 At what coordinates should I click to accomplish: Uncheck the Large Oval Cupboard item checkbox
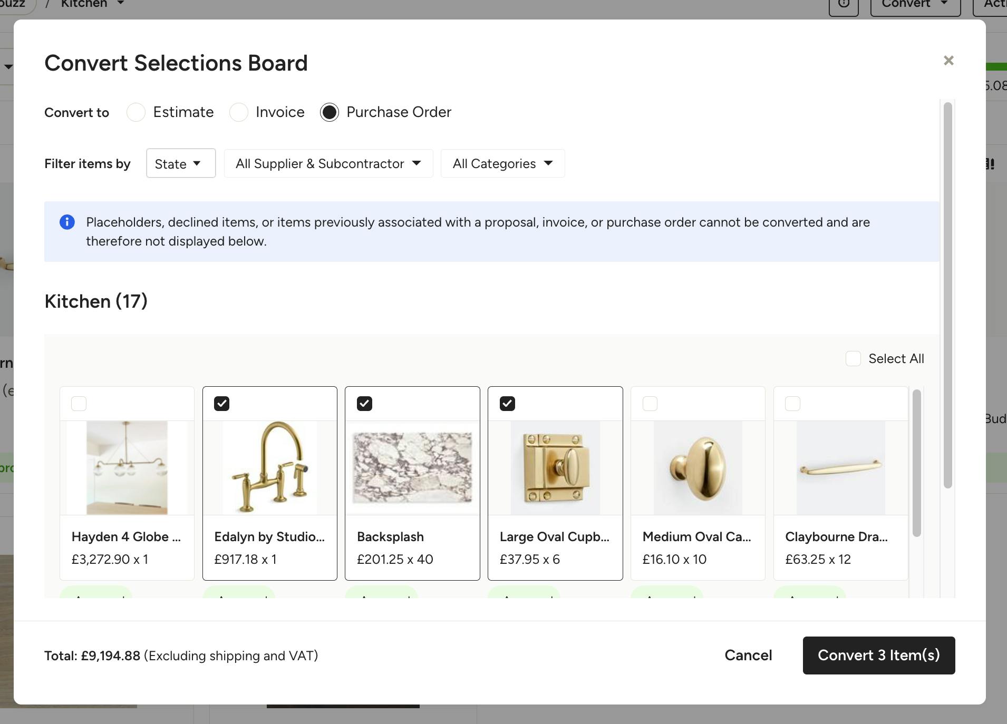pos(507,404)
